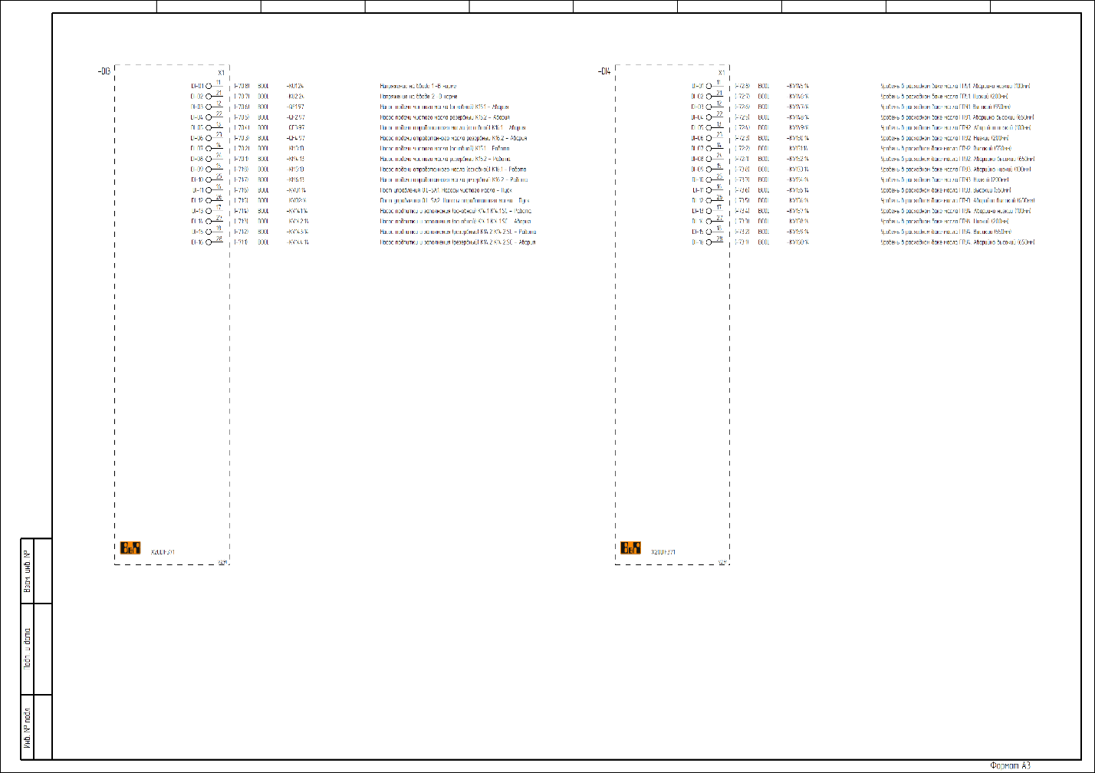Select the DI-10 channel label in module -DI3
This screenshot has width=1095, height=773.
pos(197,180)
